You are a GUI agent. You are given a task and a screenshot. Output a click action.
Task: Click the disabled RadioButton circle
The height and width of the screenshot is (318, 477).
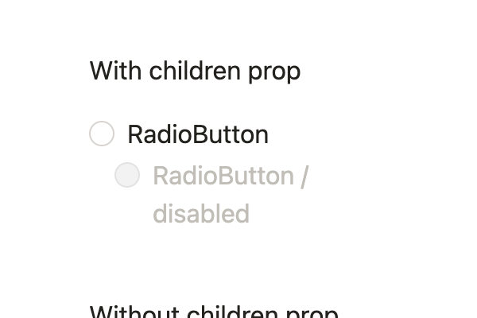coord(127,175)
